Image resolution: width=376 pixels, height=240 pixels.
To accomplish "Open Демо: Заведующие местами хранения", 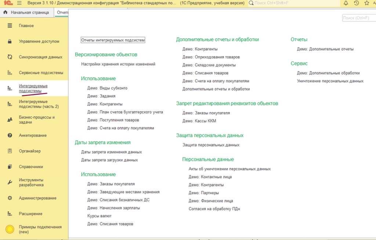I will point(123,192).
